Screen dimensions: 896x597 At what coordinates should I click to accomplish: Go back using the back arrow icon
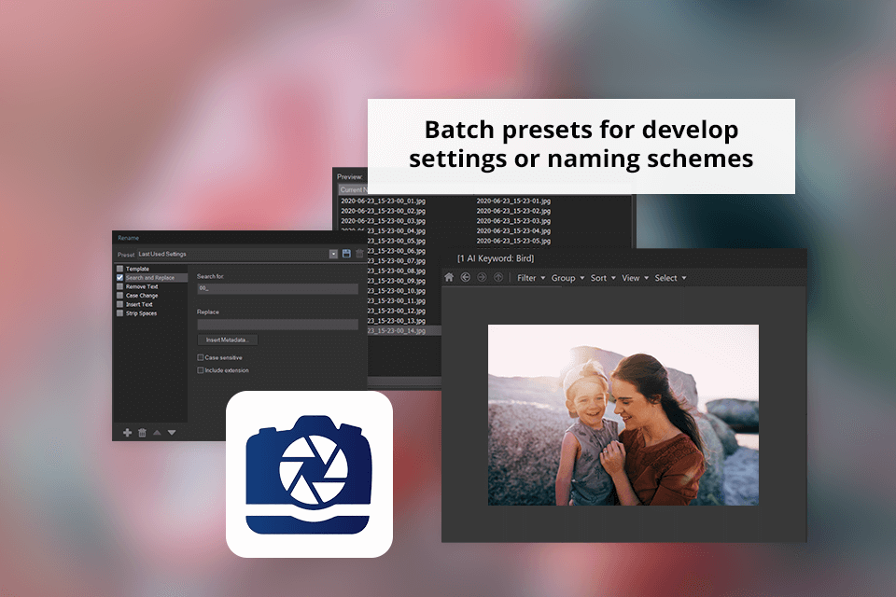[465, 278]
